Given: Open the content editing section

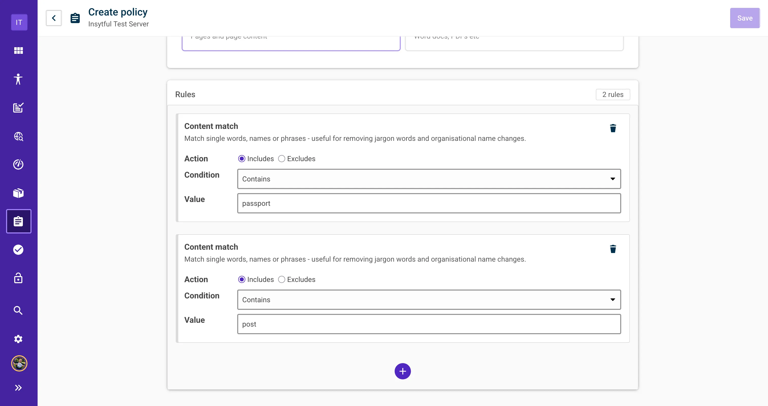Looking at the screenshot, I should (x=18, y=108).
